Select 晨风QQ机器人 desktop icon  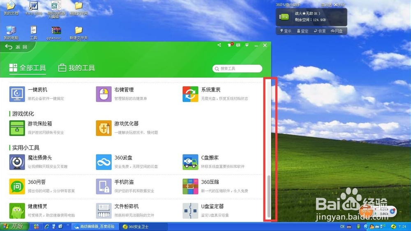[x=56, y=9]
